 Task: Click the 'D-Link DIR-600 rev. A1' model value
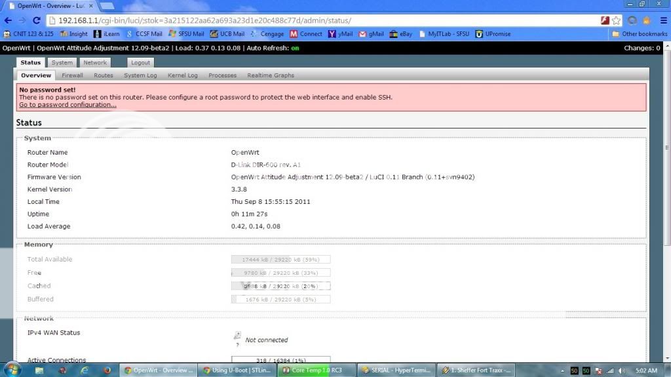point(266,165)
